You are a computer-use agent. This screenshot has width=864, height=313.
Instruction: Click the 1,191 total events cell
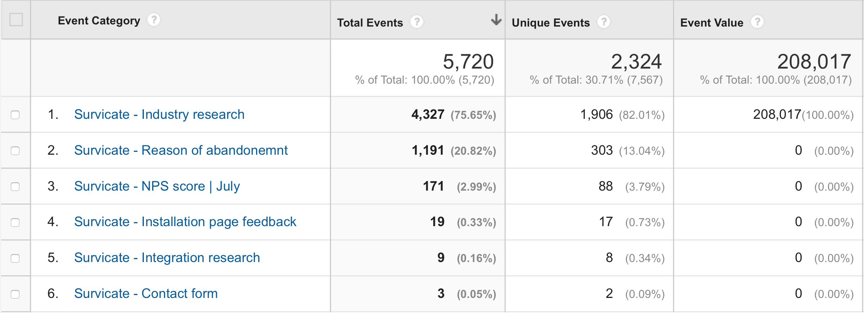(428, 150)
